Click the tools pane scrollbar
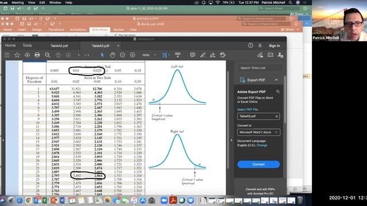Screen dimensions: 367x206 [x=285, y=100]
